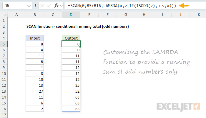Click the Cancel (X) formula bar icon
The width and height of the screenshot is (206, 118).
click(x=42, y=6)
